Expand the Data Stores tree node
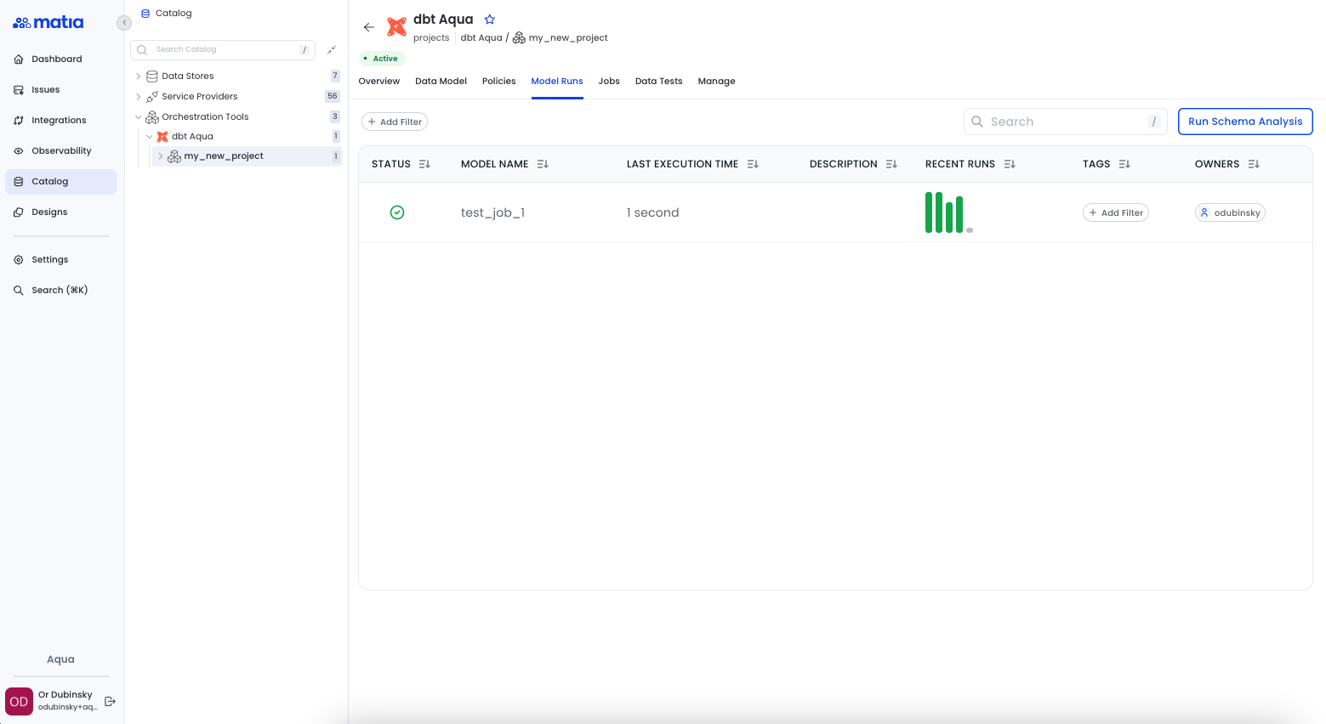The image size is (1326, 724). (x=139, y=76)
